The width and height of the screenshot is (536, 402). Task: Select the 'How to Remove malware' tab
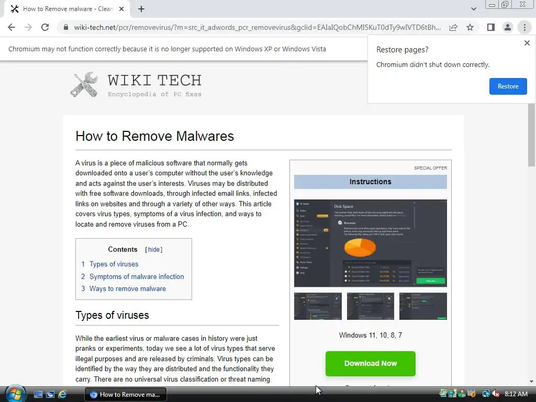66,9
